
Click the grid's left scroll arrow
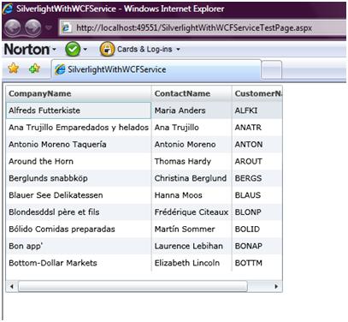click(12, 286)
